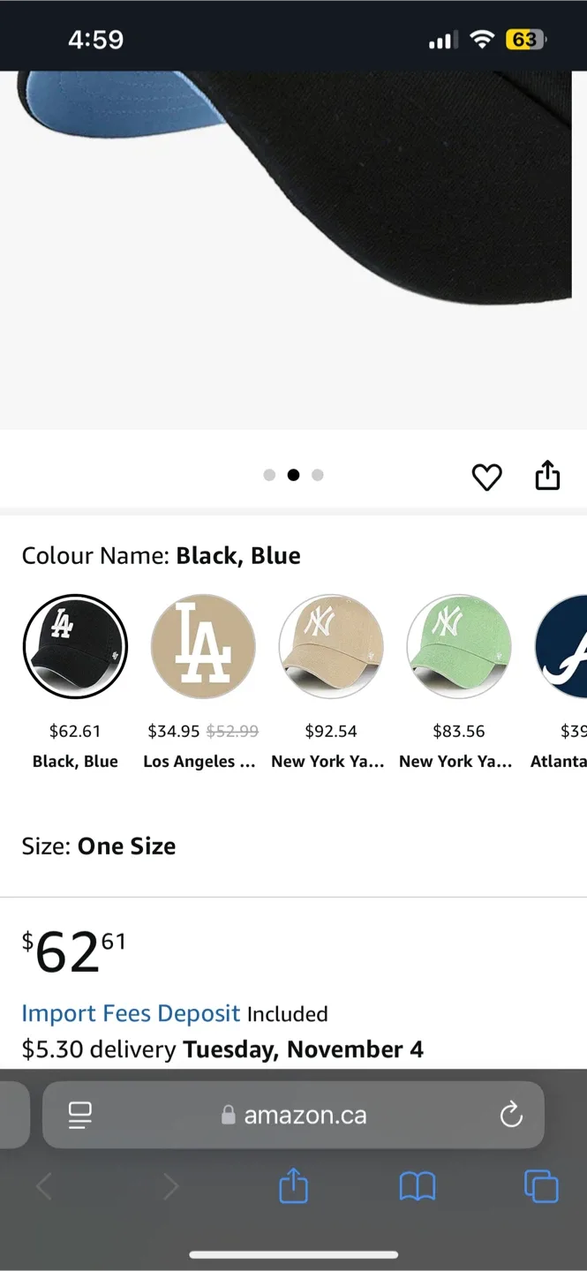Open Safari's Reader page menu icon
The width and height of the screenshot is (587, 1271).
click(x=79, y=1115)
